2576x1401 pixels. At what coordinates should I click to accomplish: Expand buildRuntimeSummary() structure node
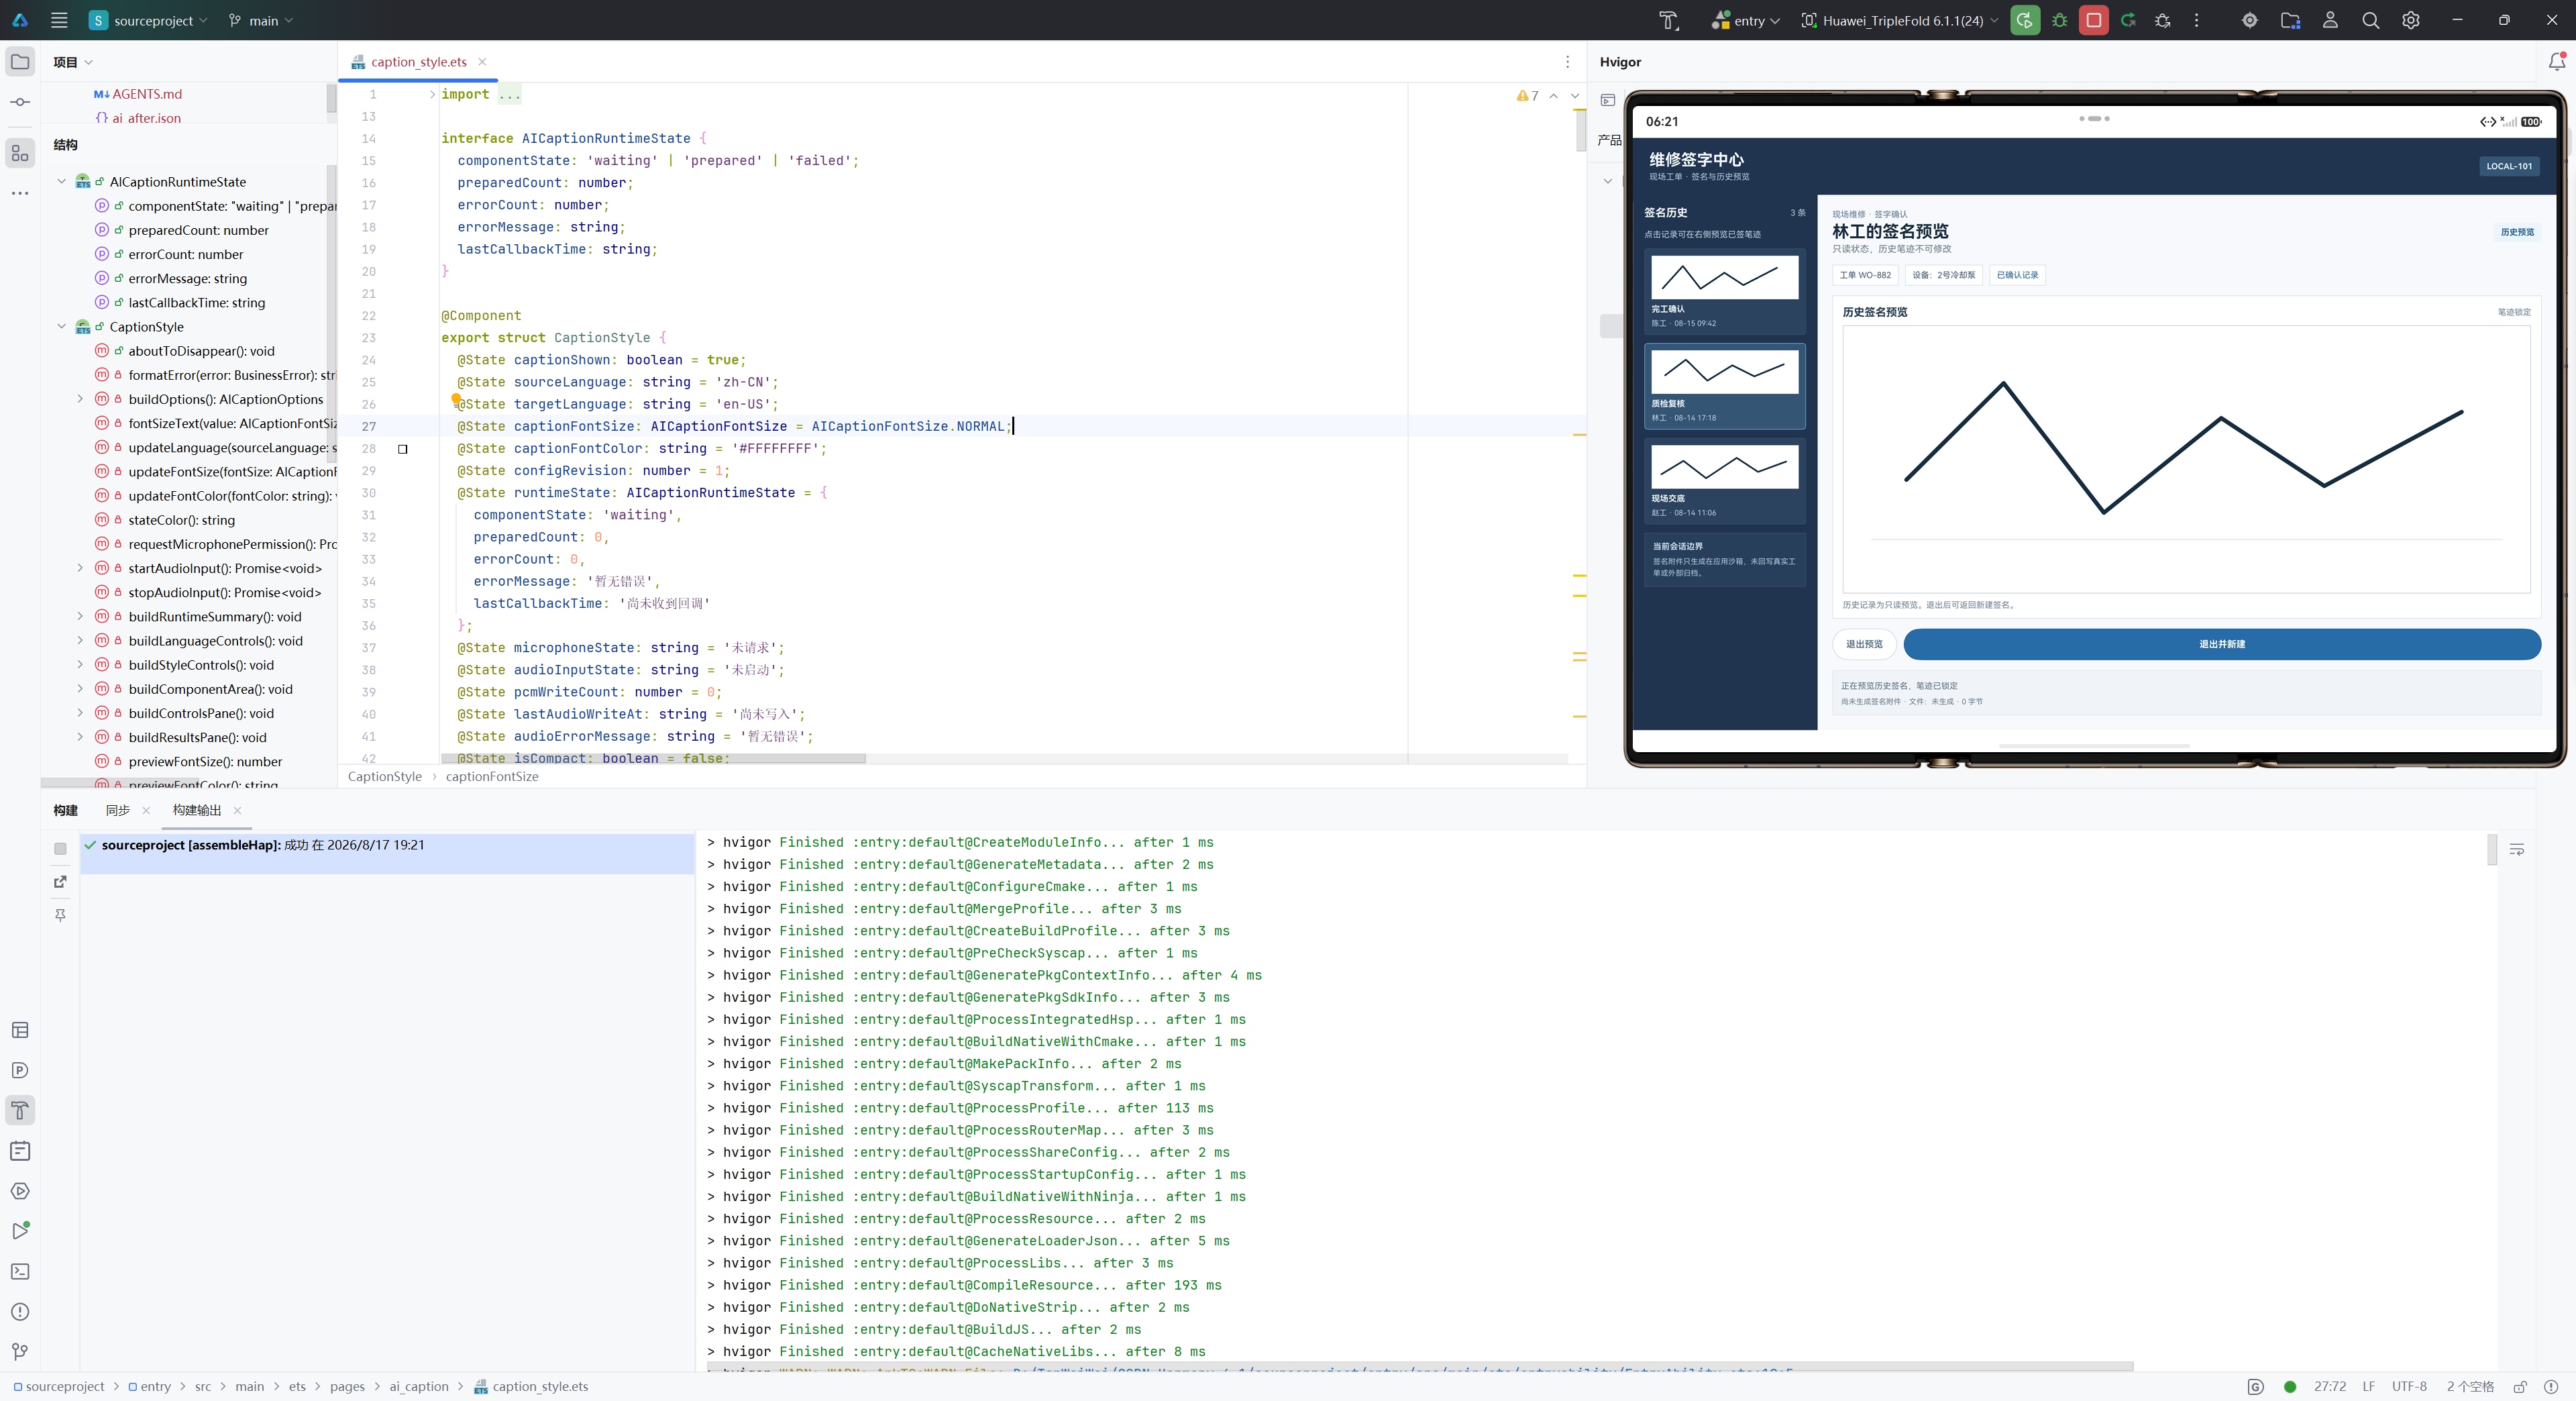pos(80,617)
